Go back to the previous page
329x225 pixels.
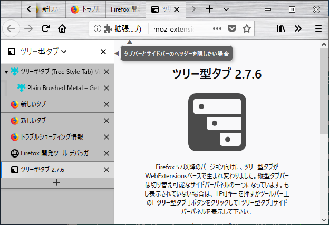(11, 28)
